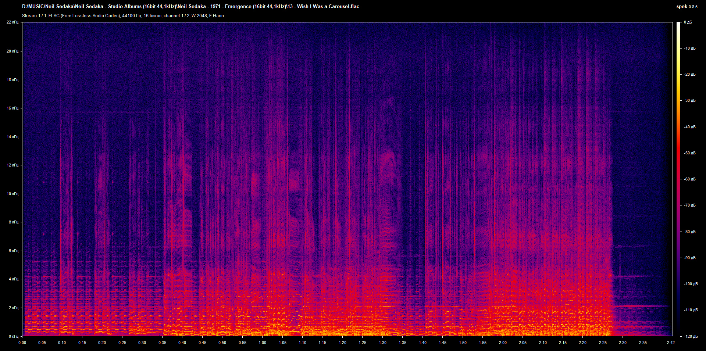
Task: Click the 0:30 time axis label
Action: click(142, 343)
